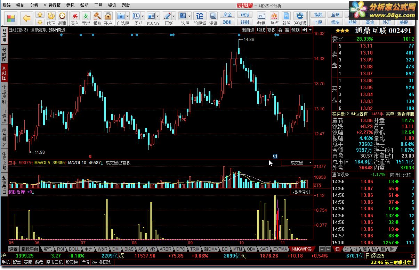Click the 板块 button
The width and height of the screenshot is (419, 270).
coord(336,22)
